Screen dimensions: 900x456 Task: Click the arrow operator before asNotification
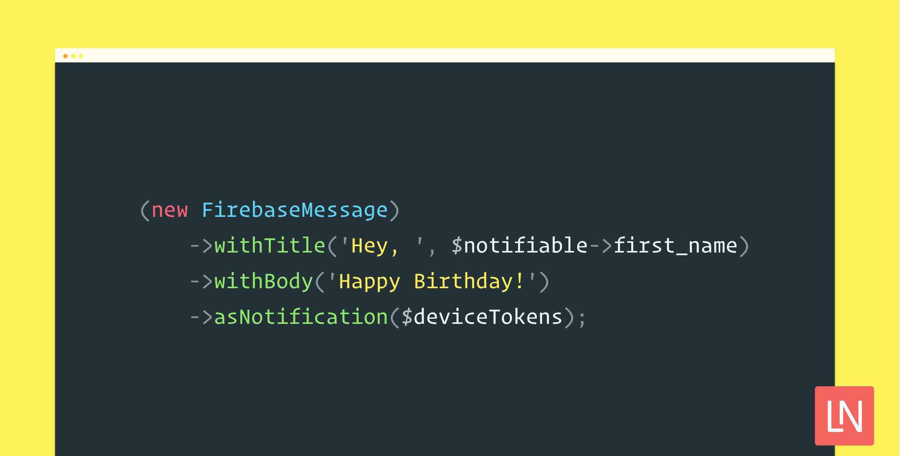coord(201,317)
